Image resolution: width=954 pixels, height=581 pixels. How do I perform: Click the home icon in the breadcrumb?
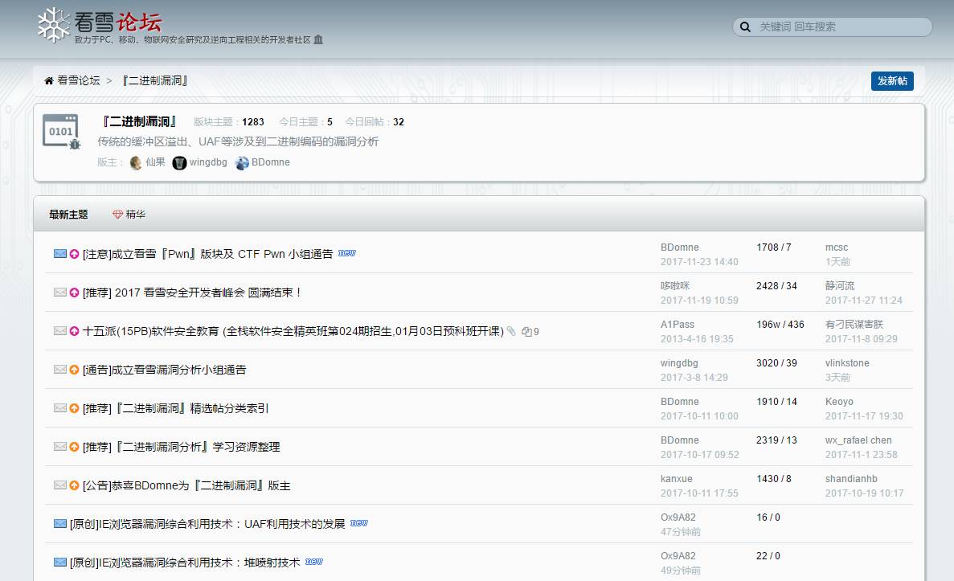(49, 81)
